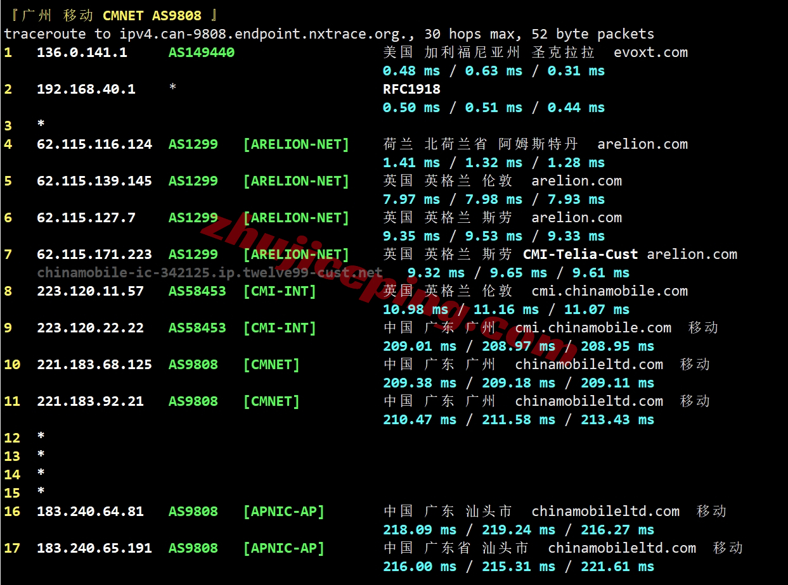This screenshot has height=585, width=788.
Task: Select hop 7 IP 62.115.171.223
Action: (x=94, y=255)
